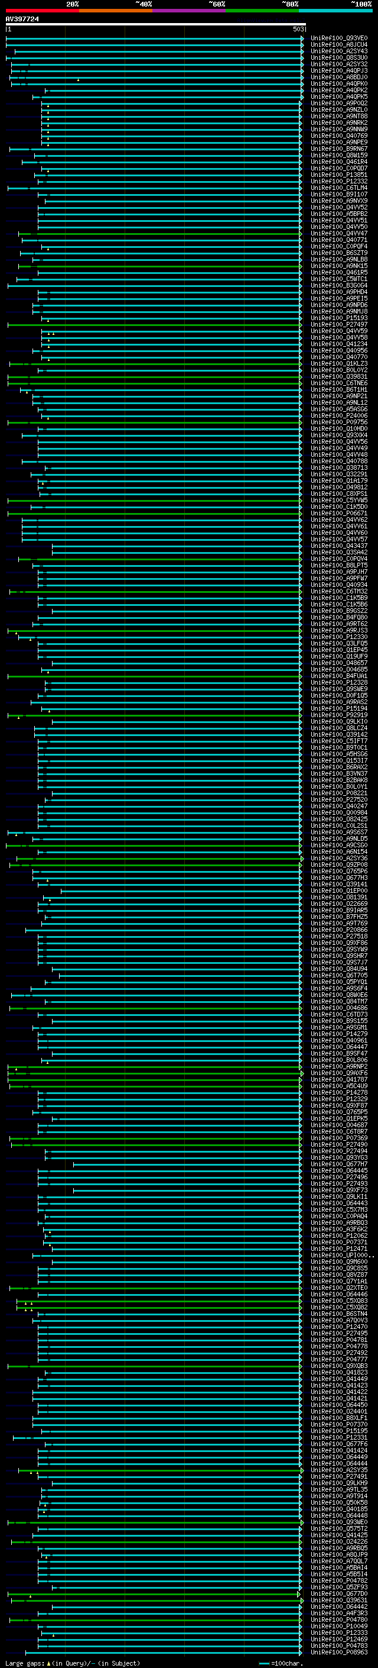Select label UniRef100_Q7Y1A1
The image size is (378, 1668).
(339, 1281)
